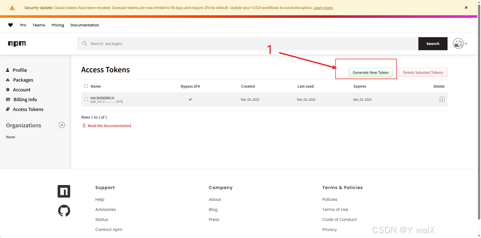
Task: Open the user avatar menu
Action: pyautogui.click(x=458, y=43)
